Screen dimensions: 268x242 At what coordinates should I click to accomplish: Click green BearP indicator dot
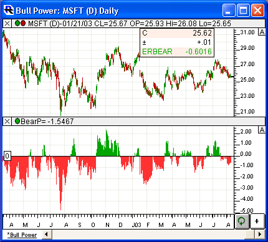click(17, 121)
